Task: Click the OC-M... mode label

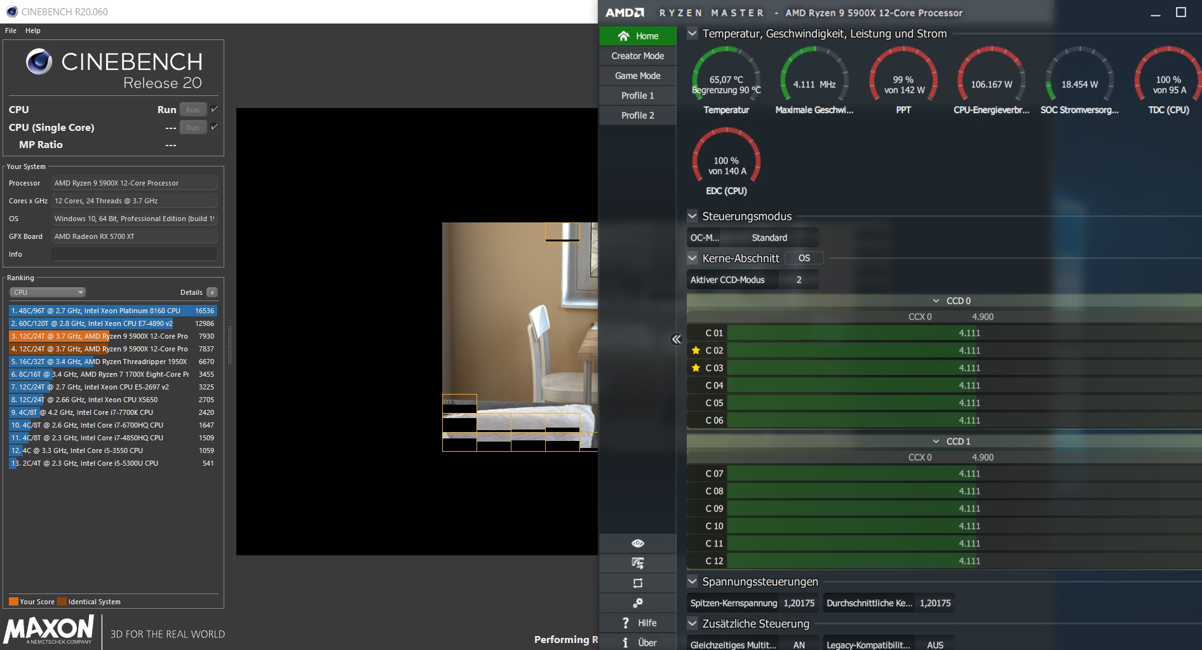Action: pyautogui.click(x=705, y=238)
